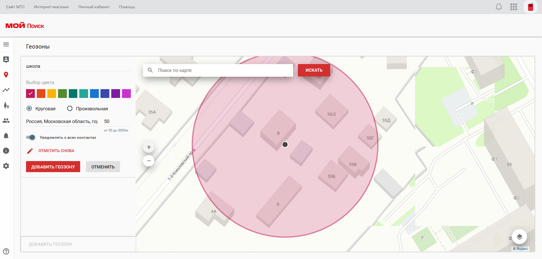Select the Круговая radio option
The width and height of the screenshot is (542, 259).
tap(29, 108)
